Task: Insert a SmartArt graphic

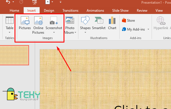Action: coord(99,23)
